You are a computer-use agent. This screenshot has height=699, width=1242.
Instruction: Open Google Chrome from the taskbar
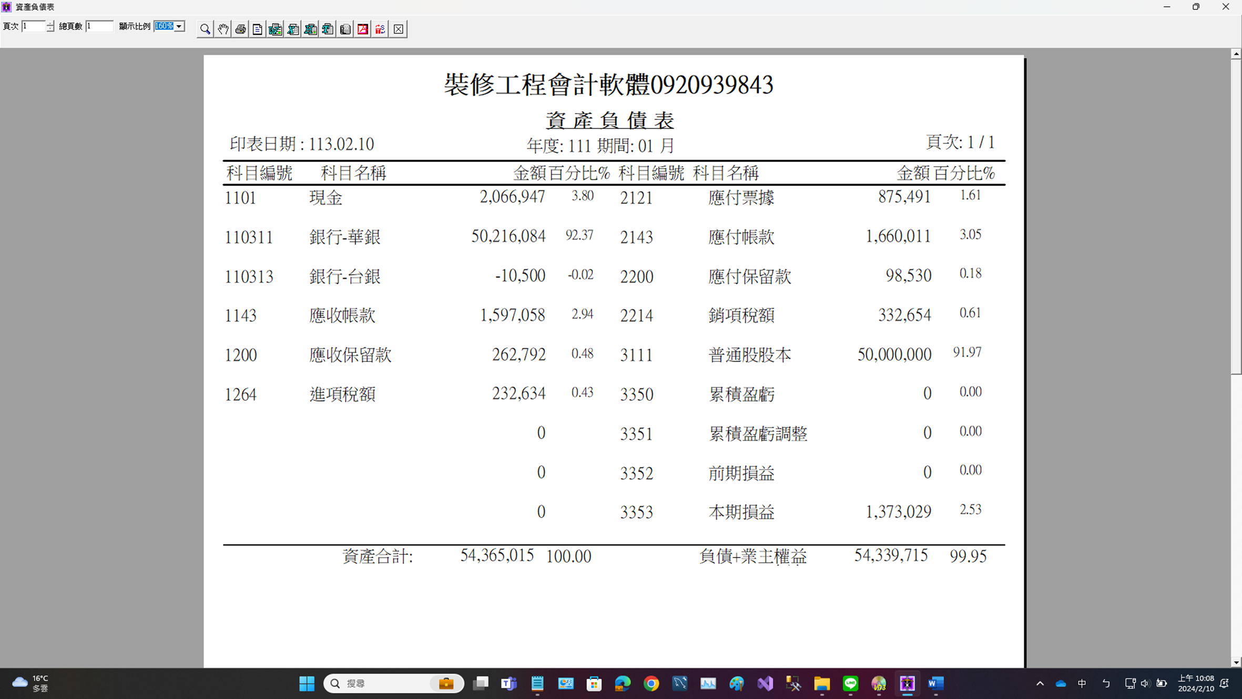click(651, 683)
